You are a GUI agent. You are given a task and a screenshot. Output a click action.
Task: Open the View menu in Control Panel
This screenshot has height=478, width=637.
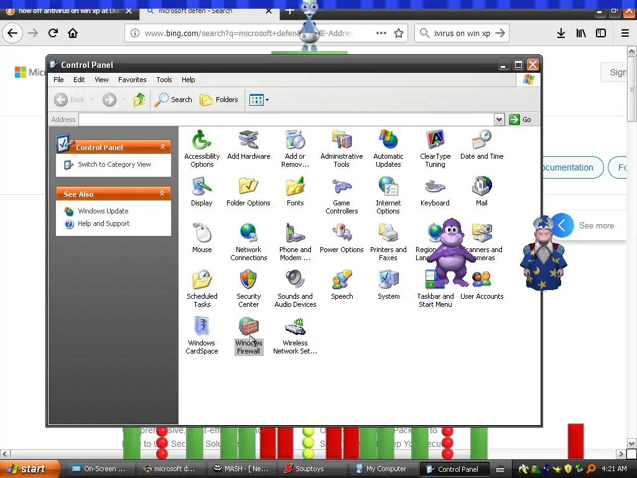tap(101, 80)
